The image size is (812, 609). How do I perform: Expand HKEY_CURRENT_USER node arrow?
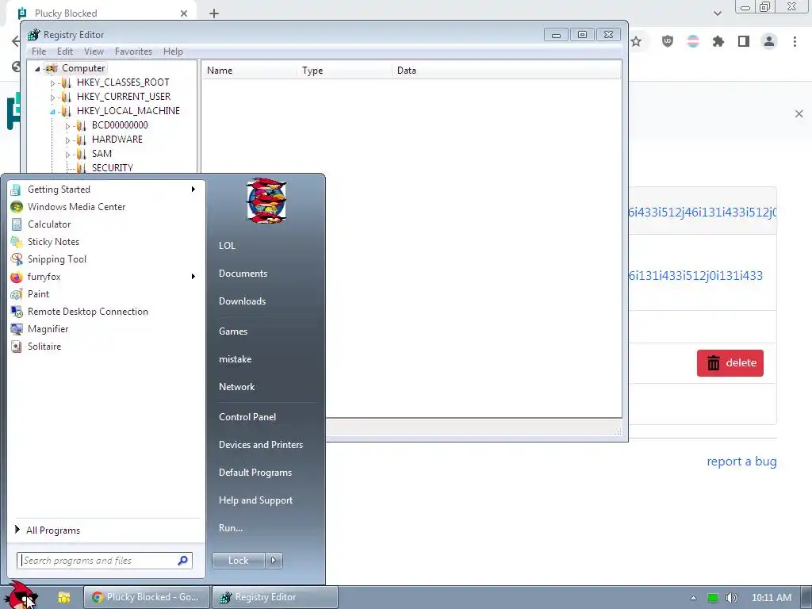52,97
